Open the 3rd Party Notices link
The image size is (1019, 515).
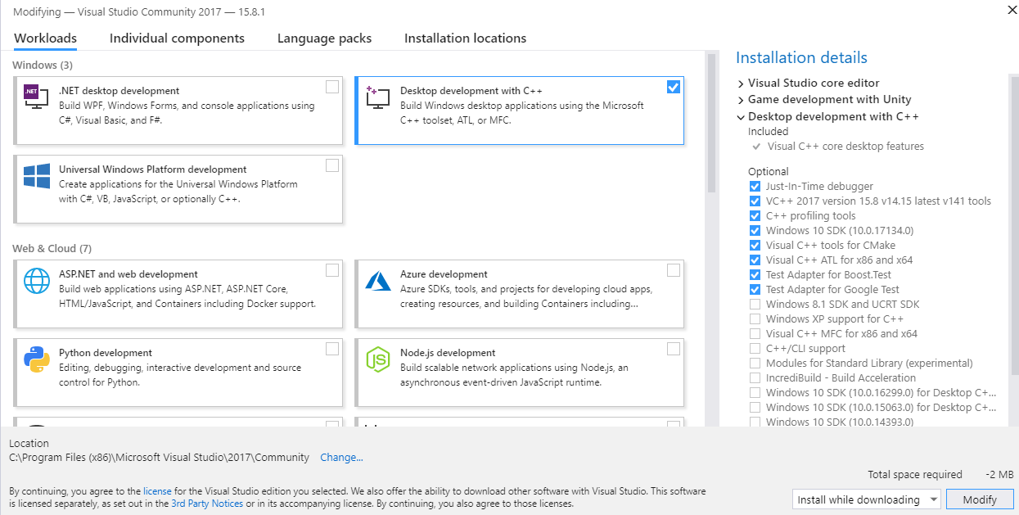(207, 504)
